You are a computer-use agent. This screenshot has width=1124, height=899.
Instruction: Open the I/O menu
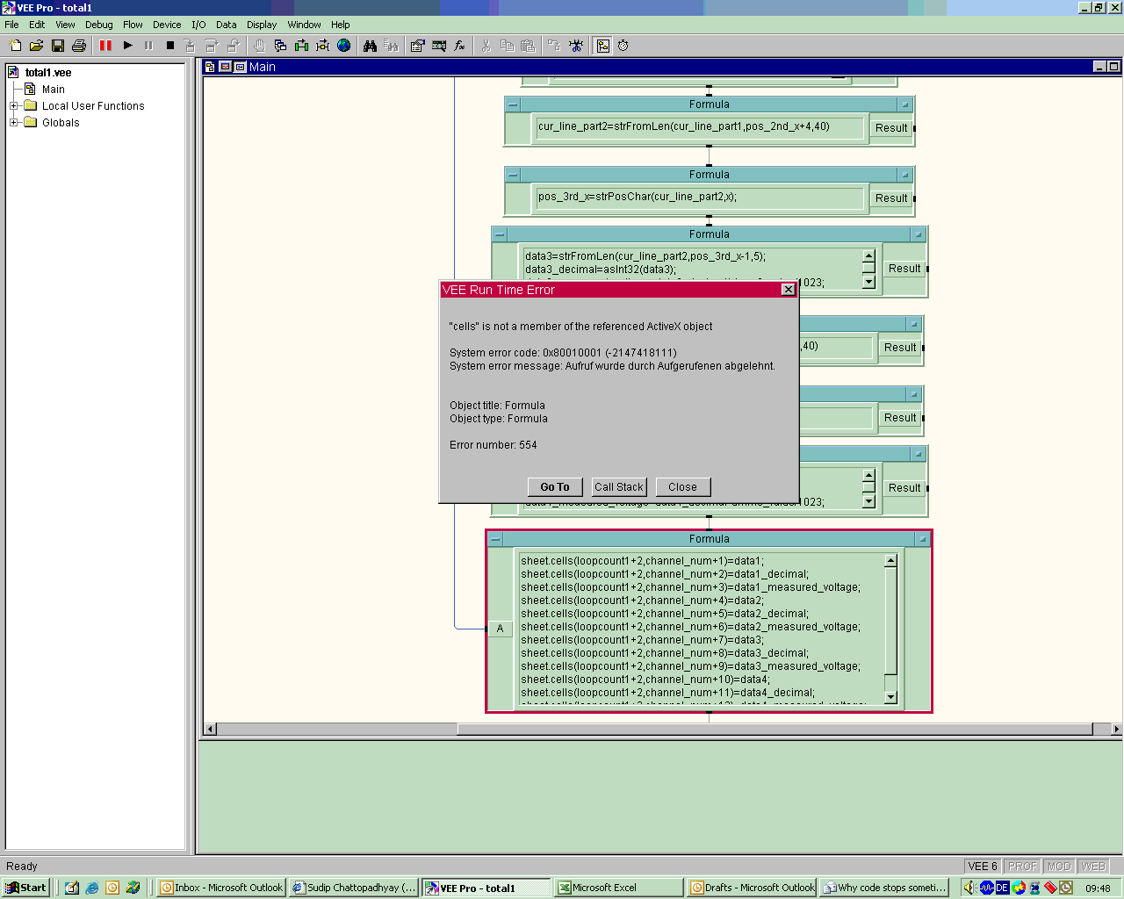point(198,25)
